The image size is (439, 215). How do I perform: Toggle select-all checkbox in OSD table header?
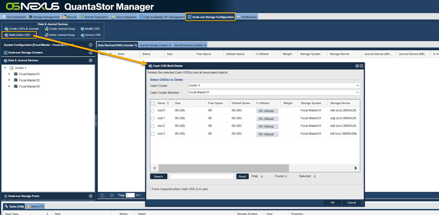click(x=153, y=103)
